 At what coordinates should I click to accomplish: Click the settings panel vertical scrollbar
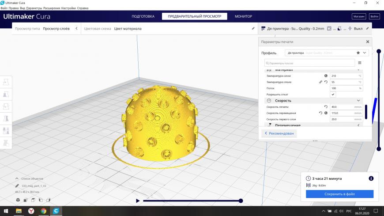(x=366, y=112)
